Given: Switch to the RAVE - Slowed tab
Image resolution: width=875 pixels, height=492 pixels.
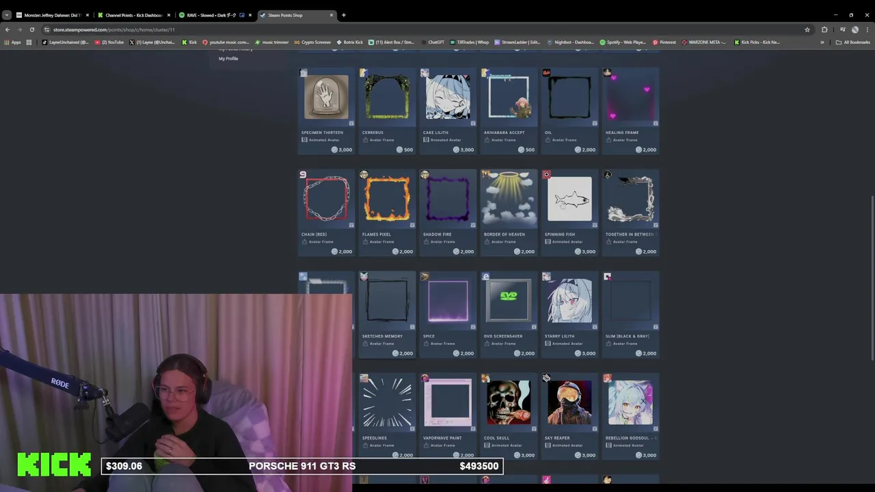Looking at the screenshot, I should coord(215,15).
